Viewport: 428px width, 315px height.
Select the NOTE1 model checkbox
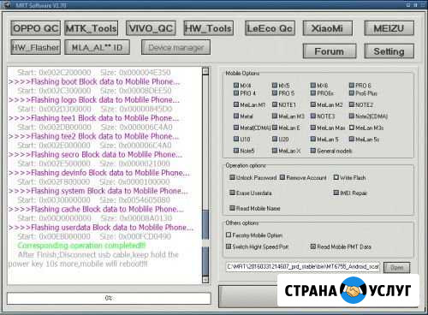pos(275,104)
